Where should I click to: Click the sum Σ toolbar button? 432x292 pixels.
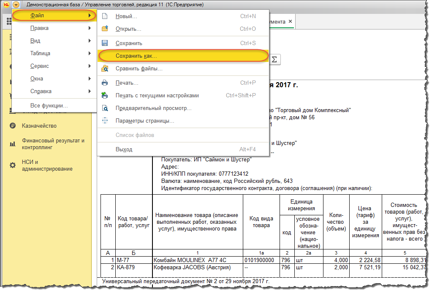pyautogui.click(x=274, y=59)
